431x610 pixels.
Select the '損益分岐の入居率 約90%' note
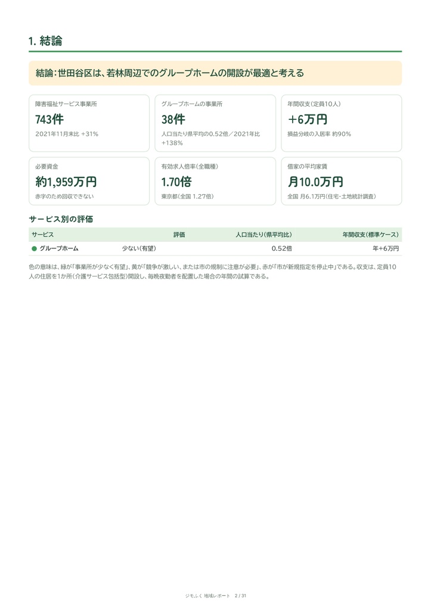coord(319,134)
